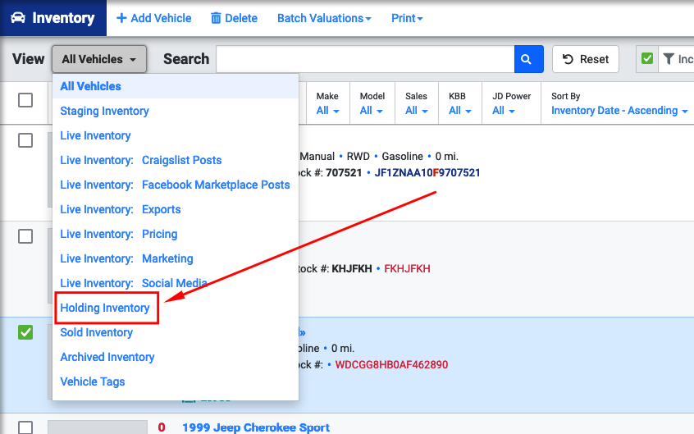Screen dimensions: 694x434
Task: Select Vehicle Tags option
Action: (x=93, y=381)
